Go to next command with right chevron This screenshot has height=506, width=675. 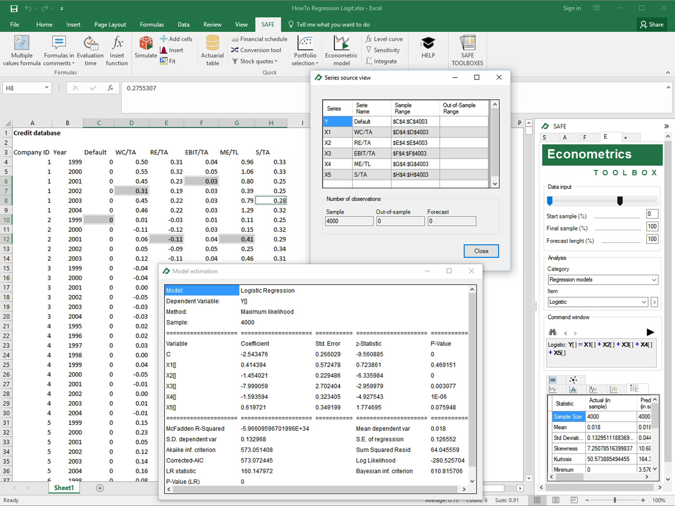click(x=575, y=333)
